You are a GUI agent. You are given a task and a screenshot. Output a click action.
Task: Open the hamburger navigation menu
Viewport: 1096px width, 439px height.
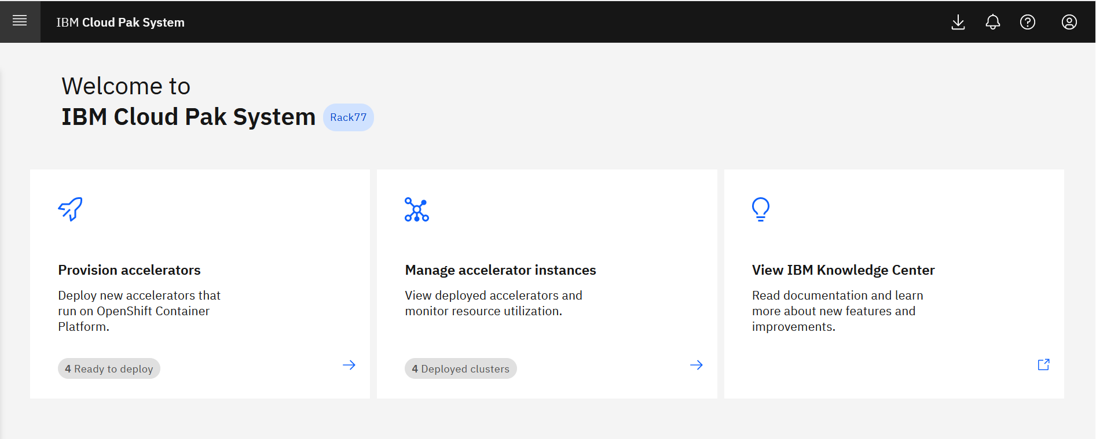[20, 21]
